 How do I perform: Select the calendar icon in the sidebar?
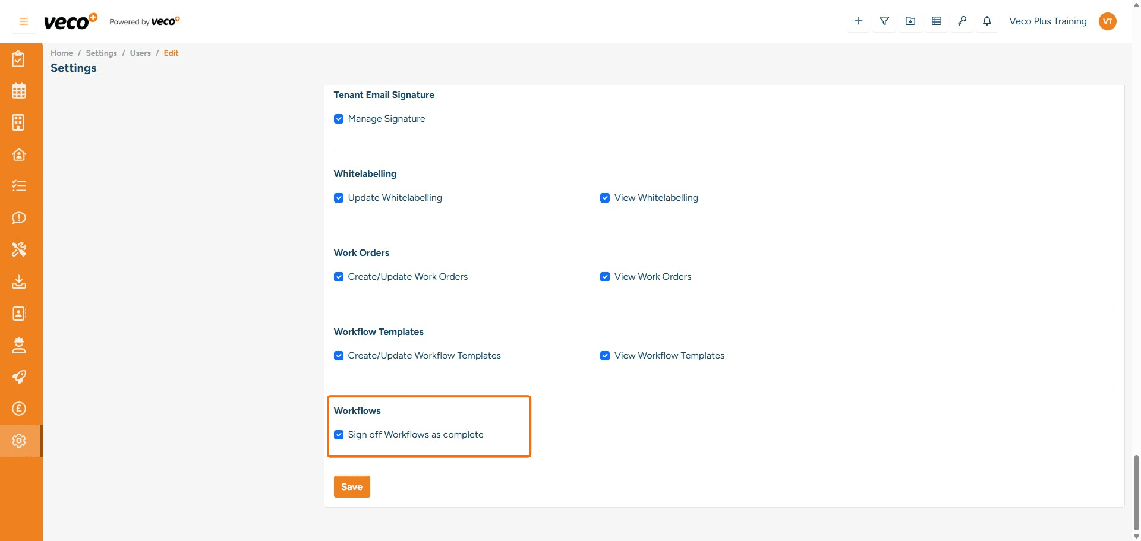(x=19, y=91)
